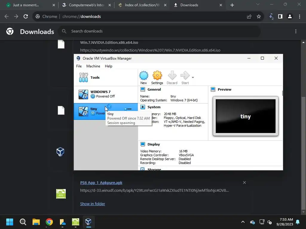Click the System section header icon
The width and height of the screenshot is (306, 229).
click(143, 107)
